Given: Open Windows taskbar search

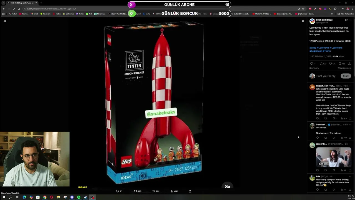Looking at the screenshot, I should [x=11, y=197].
